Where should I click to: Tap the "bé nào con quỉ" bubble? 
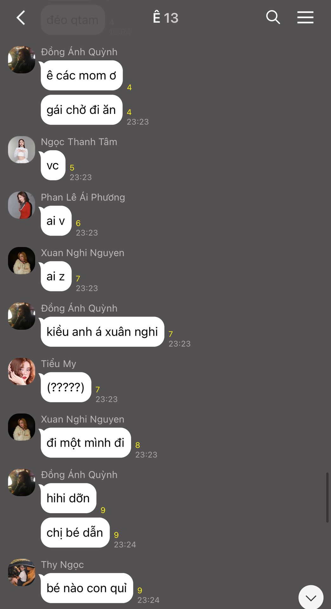pos(87,588)
